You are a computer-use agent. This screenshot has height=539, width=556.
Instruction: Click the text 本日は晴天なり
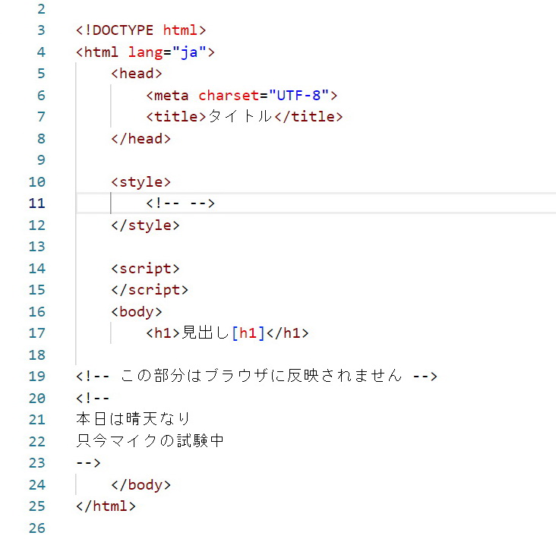pyautogui.click(x=133, y=419)
